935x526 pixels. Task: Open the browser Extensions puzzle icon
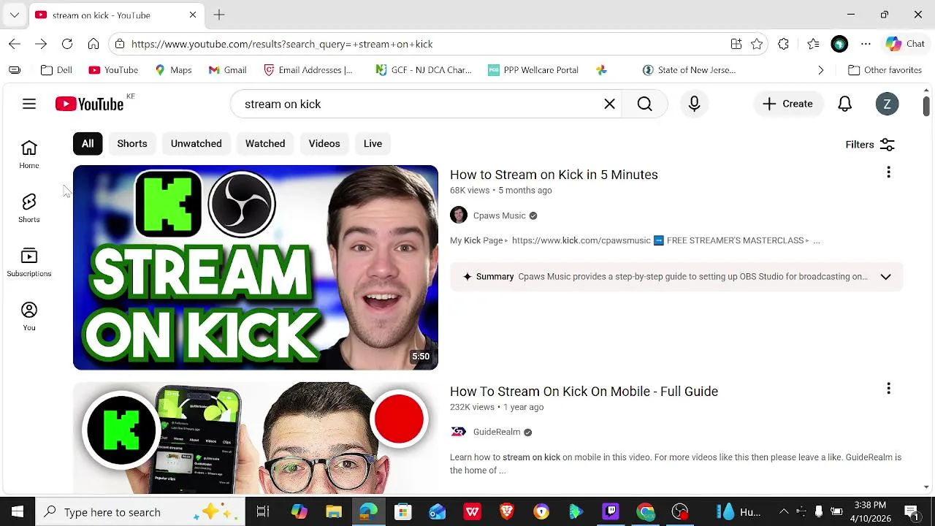coord(783,44)
